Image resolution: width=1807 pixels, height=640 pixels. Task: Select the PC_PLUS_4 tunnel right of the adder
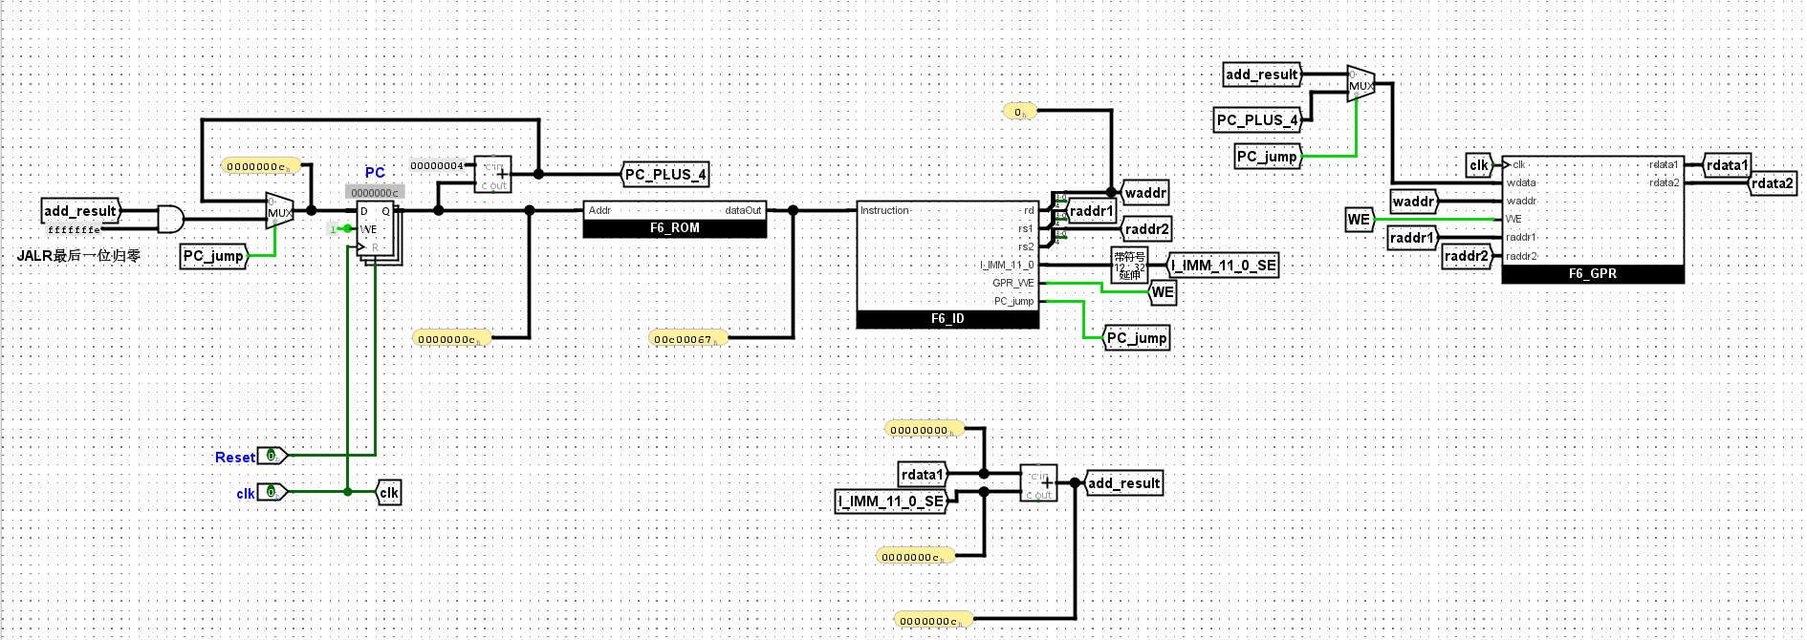[665, 175]
